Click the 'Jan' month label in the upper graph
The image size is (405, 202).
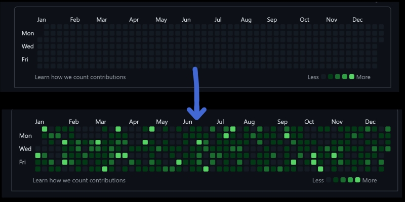click(x=42, y=20)
